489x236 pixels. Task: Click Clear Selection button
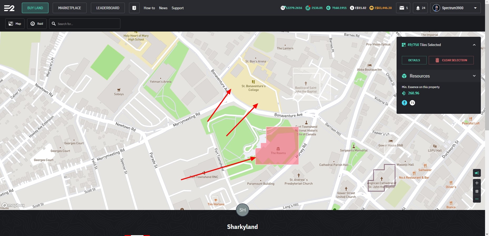pyautogui.click(x=451, y=60)
